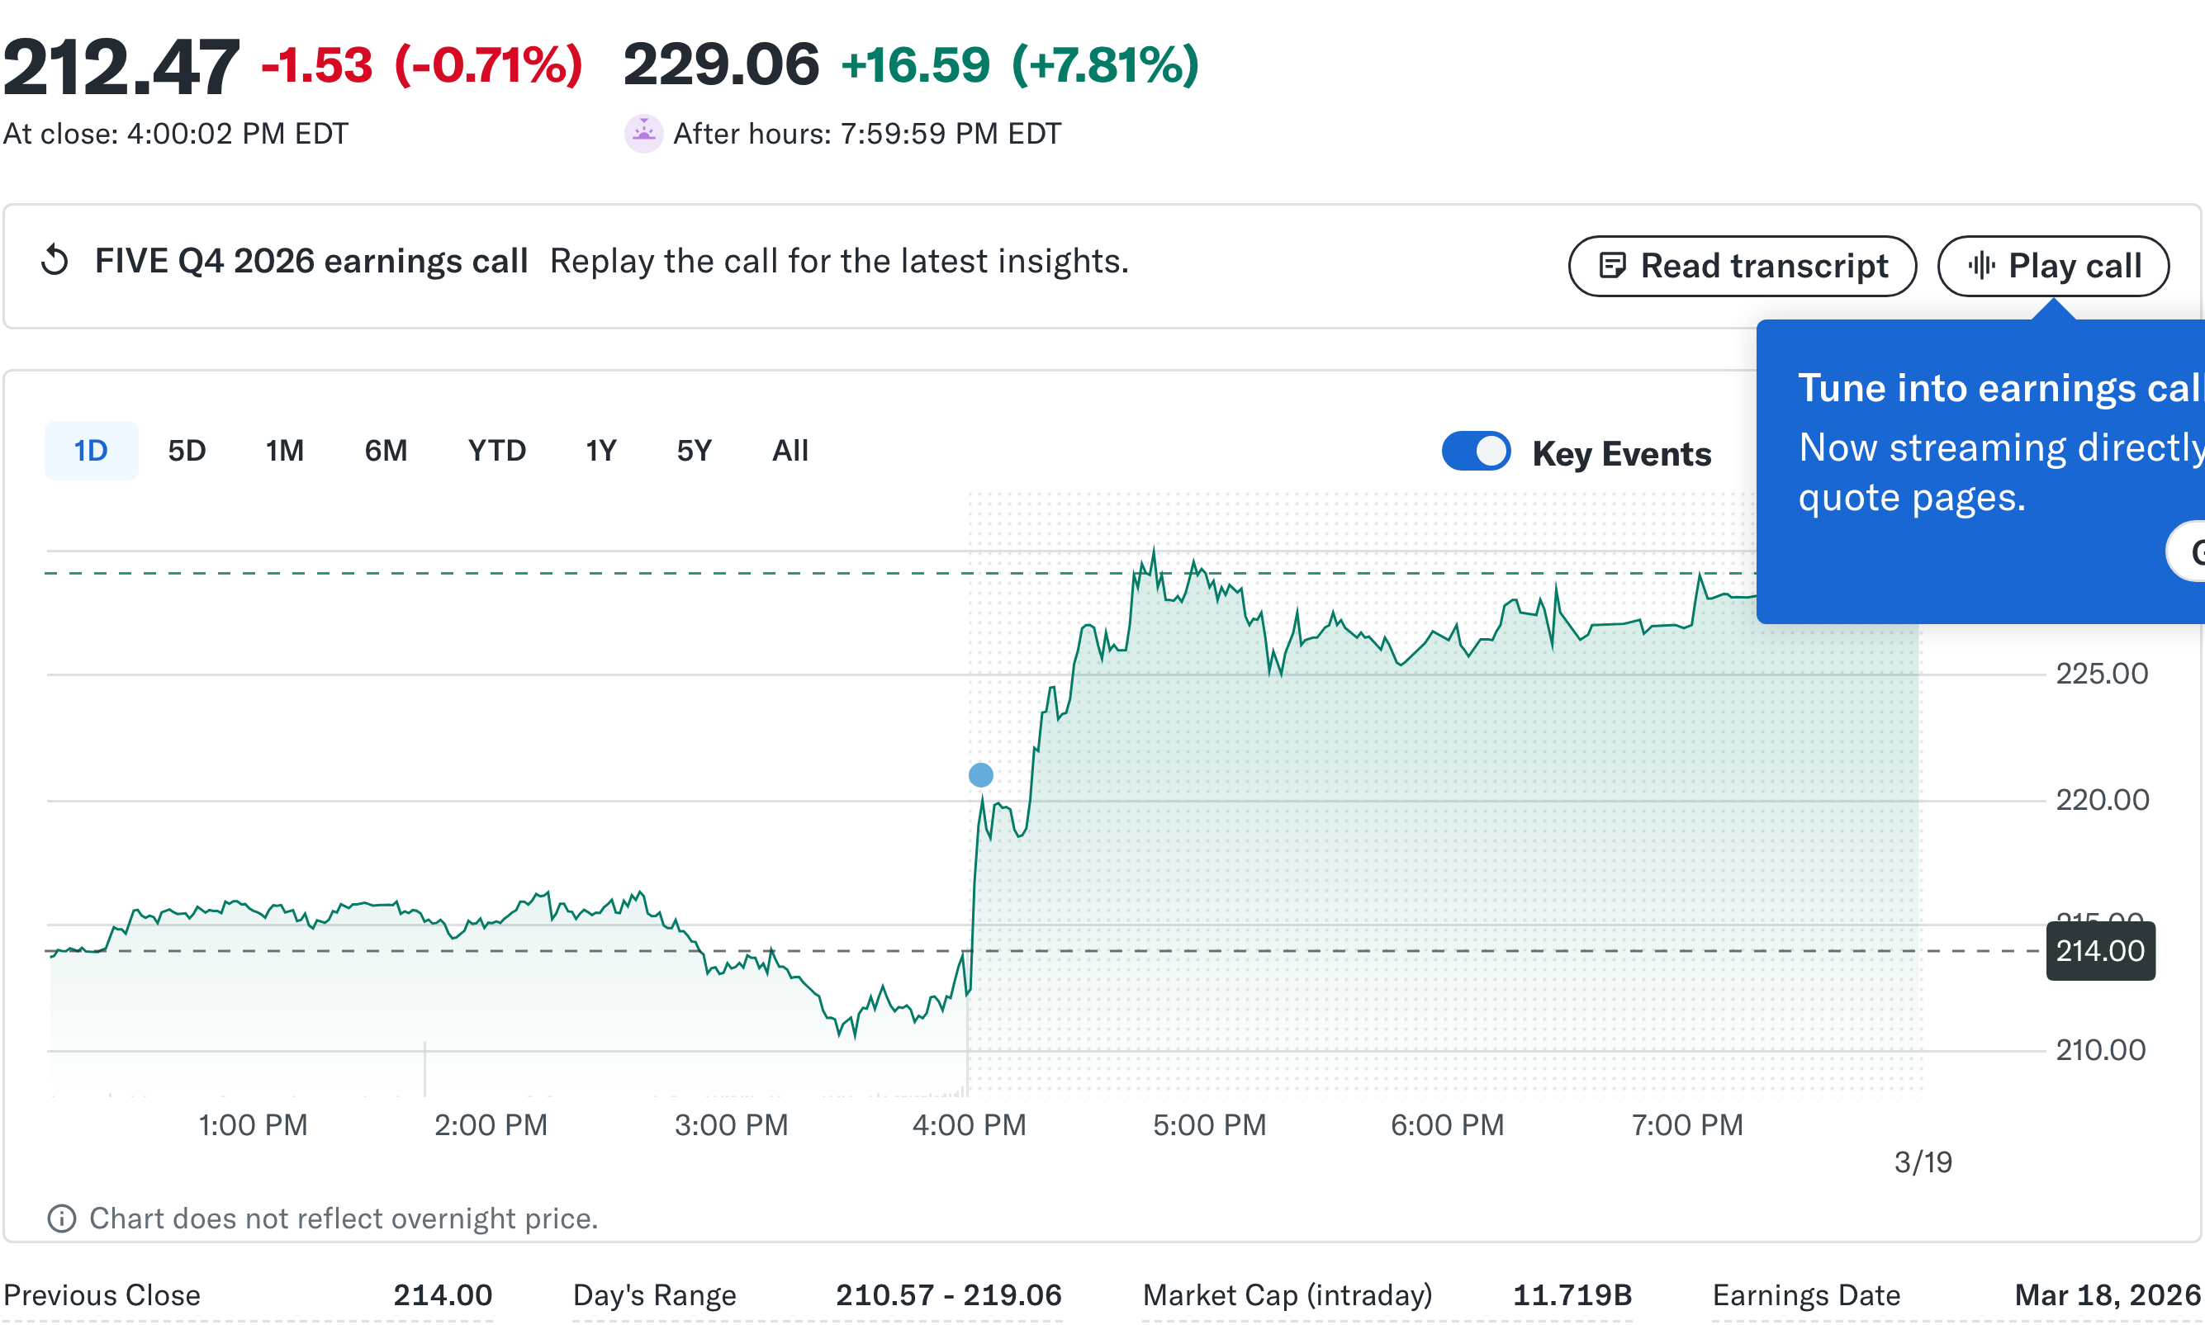
Task: Click the purple after-hours sunset icon
Action: pyautogui.click(x=643, y=133)
